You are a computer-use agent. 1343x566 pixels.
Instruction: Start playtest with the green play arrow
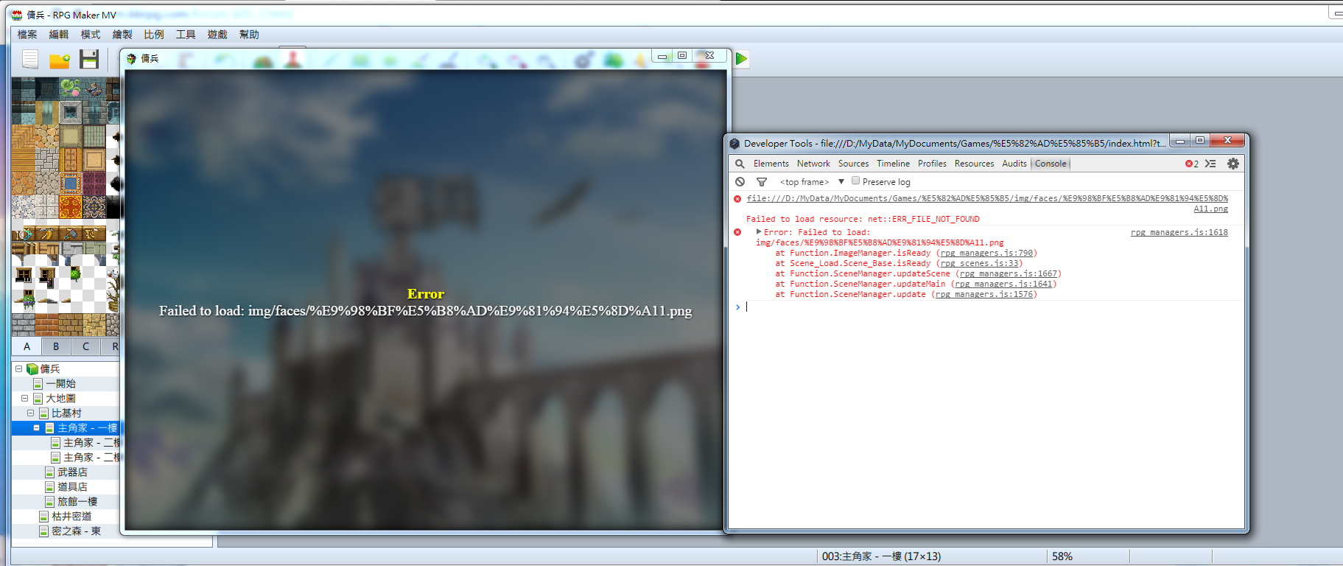click(741, 59)
